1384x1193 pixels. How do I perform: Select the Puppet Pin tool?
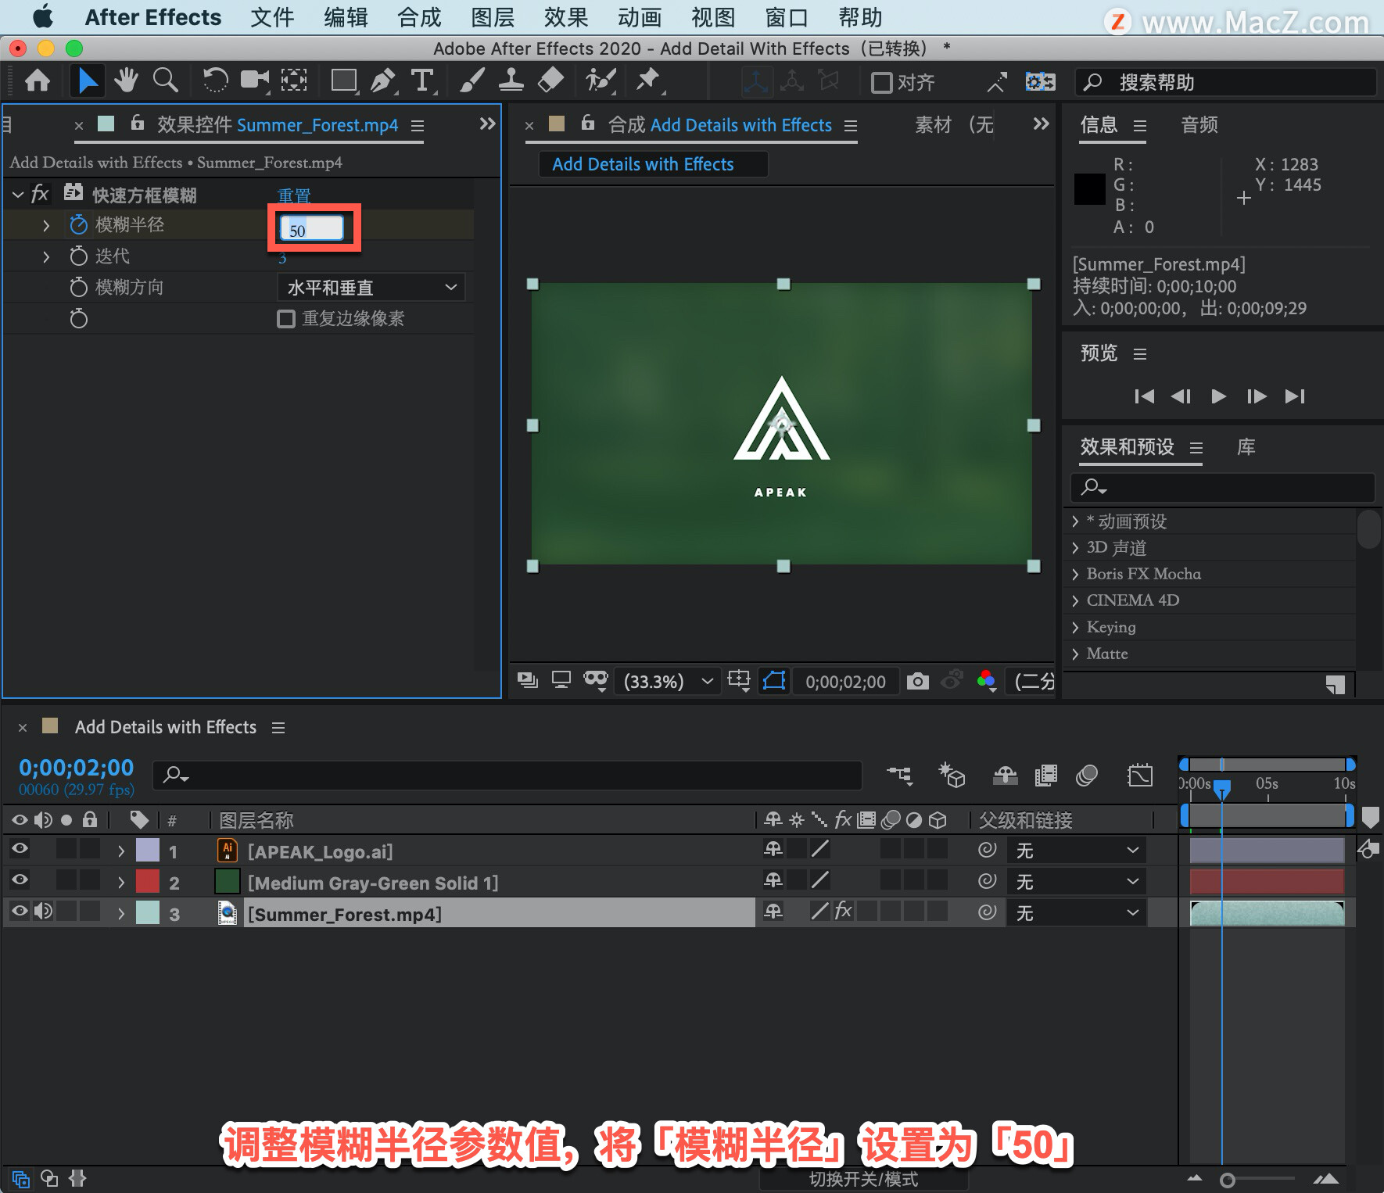click(x=648, y=81)
